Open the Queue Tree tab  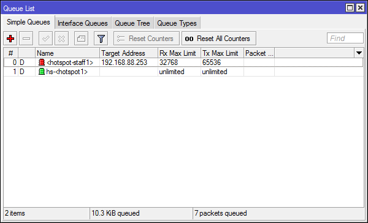(x=132, y=23)
